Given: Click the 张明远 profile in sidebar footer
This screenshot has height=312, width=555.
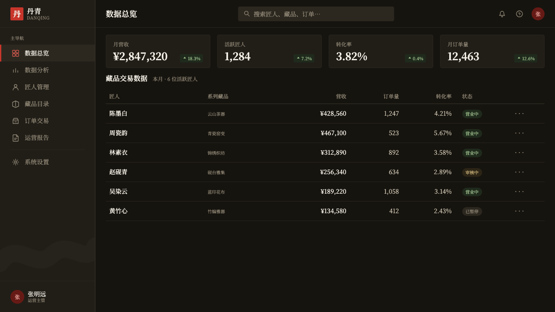Looking at the screenshot, I should (x=48, y=297).
